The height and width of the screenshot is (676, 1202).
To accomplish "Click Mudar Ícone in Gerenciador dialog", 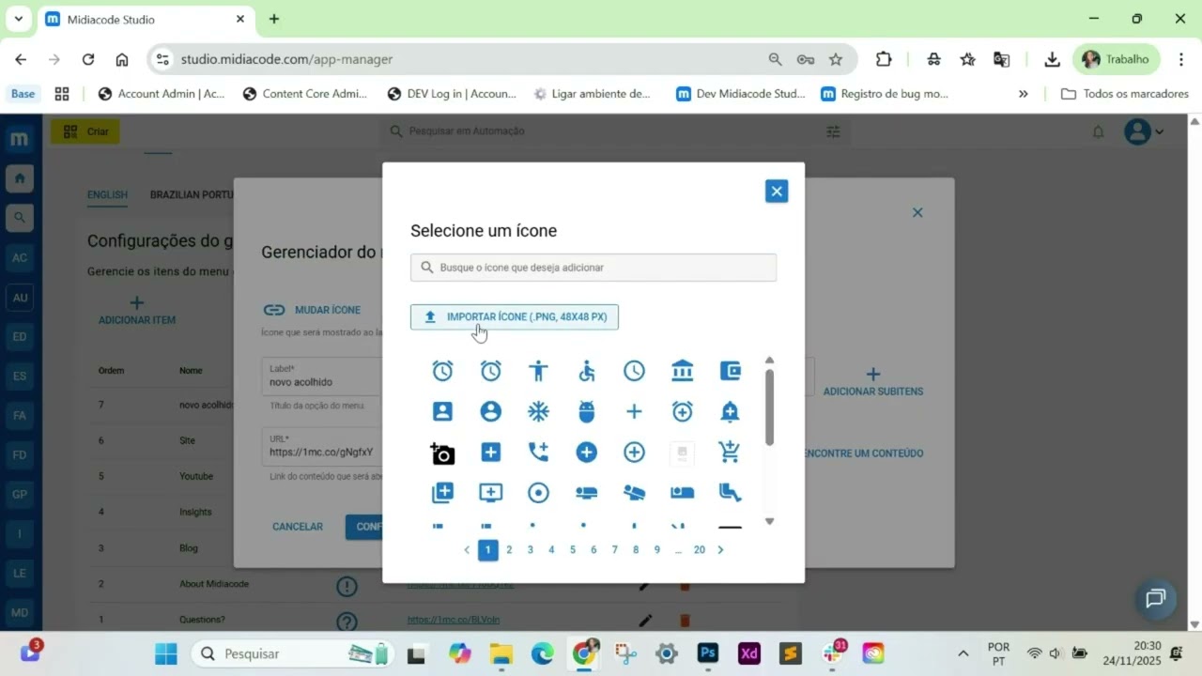I will click(312, 310).
